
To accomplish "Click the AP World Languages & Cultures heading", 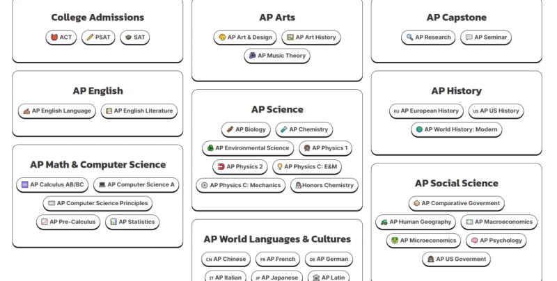I will click(277, 239).
